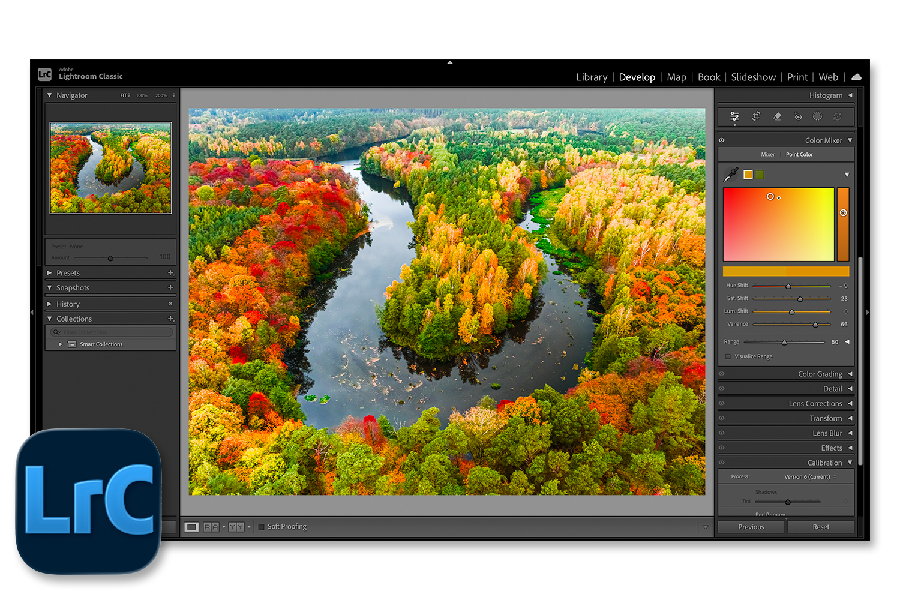
Task: Select the Healing eraser tool
Action: pyautogui.click(x=777, y=116)
